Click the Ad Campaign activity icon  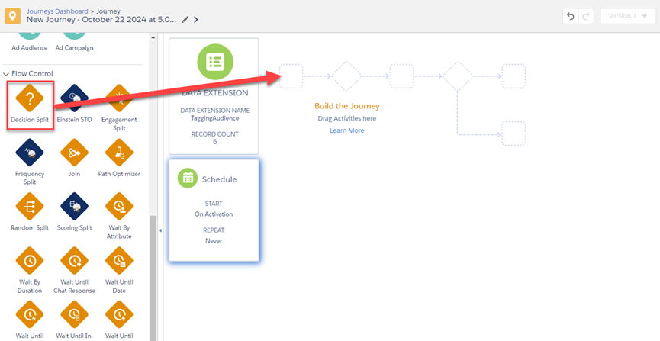pyautogui.click(x=75, y=35)
